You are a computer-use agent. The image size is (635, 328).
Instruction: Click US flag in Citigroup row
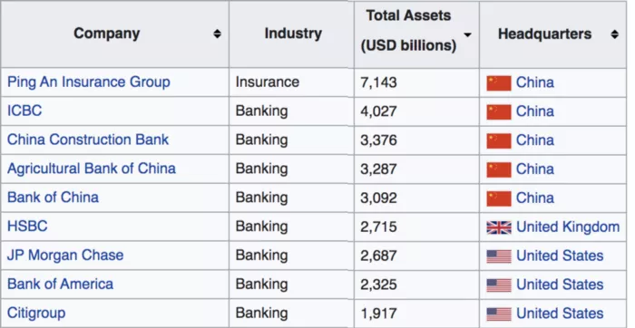pyautogui.click(x=499, y=314)
